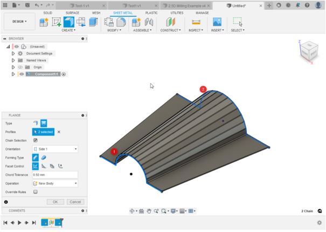Switch to the SURFACE ribbon tab
This screenshot has width=326, height=232.
point(72,13)
